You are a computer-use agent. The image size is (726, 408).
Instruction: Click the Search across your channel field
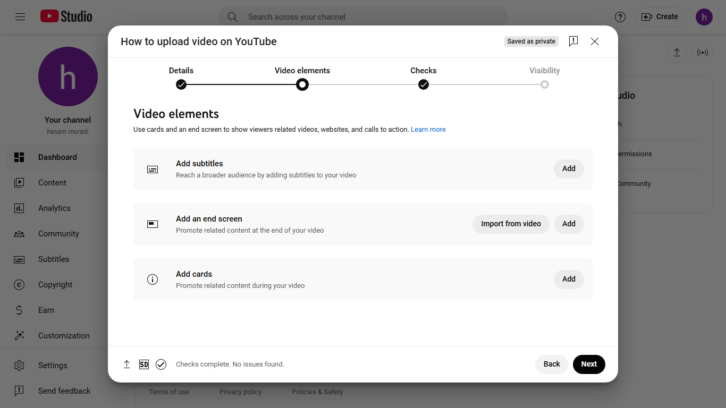point(363,17)
